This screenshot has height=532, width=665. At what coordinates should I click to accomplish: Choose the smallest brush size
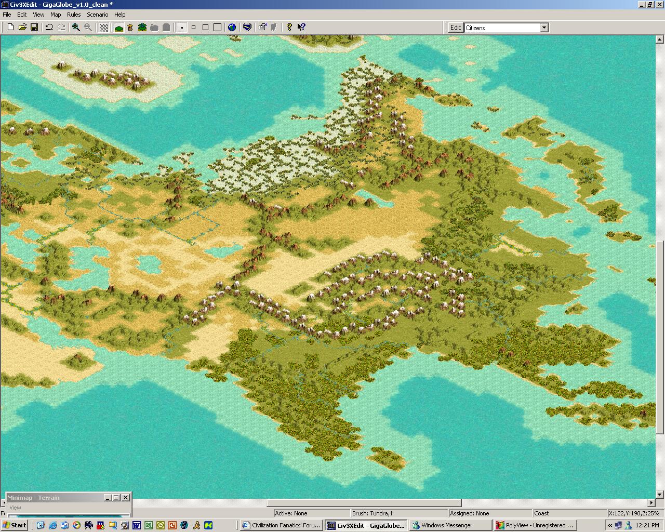click(x=181, y=28)
